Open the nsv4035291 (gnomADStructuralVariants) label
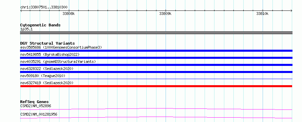The width and height of the screenshot is (302, 122). 58,62
